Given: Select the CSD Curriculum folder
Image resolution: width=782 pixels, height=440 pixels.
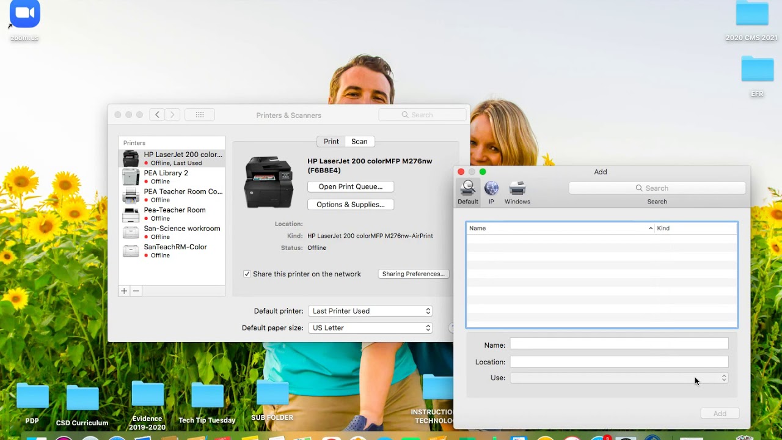Looking at the screenshot, I should pyautogui.click(x=82, y=405).
